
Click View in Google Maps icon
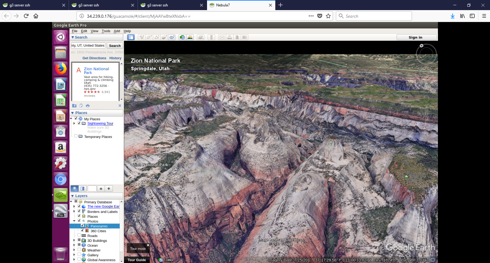tap(244, 37)
